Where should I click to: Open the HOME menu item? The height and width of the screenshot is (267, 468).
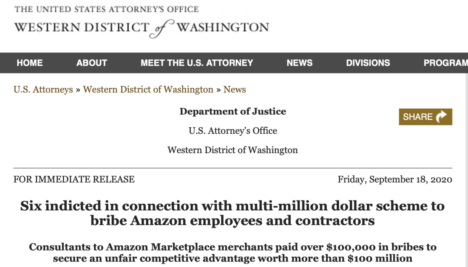point(29,63)
